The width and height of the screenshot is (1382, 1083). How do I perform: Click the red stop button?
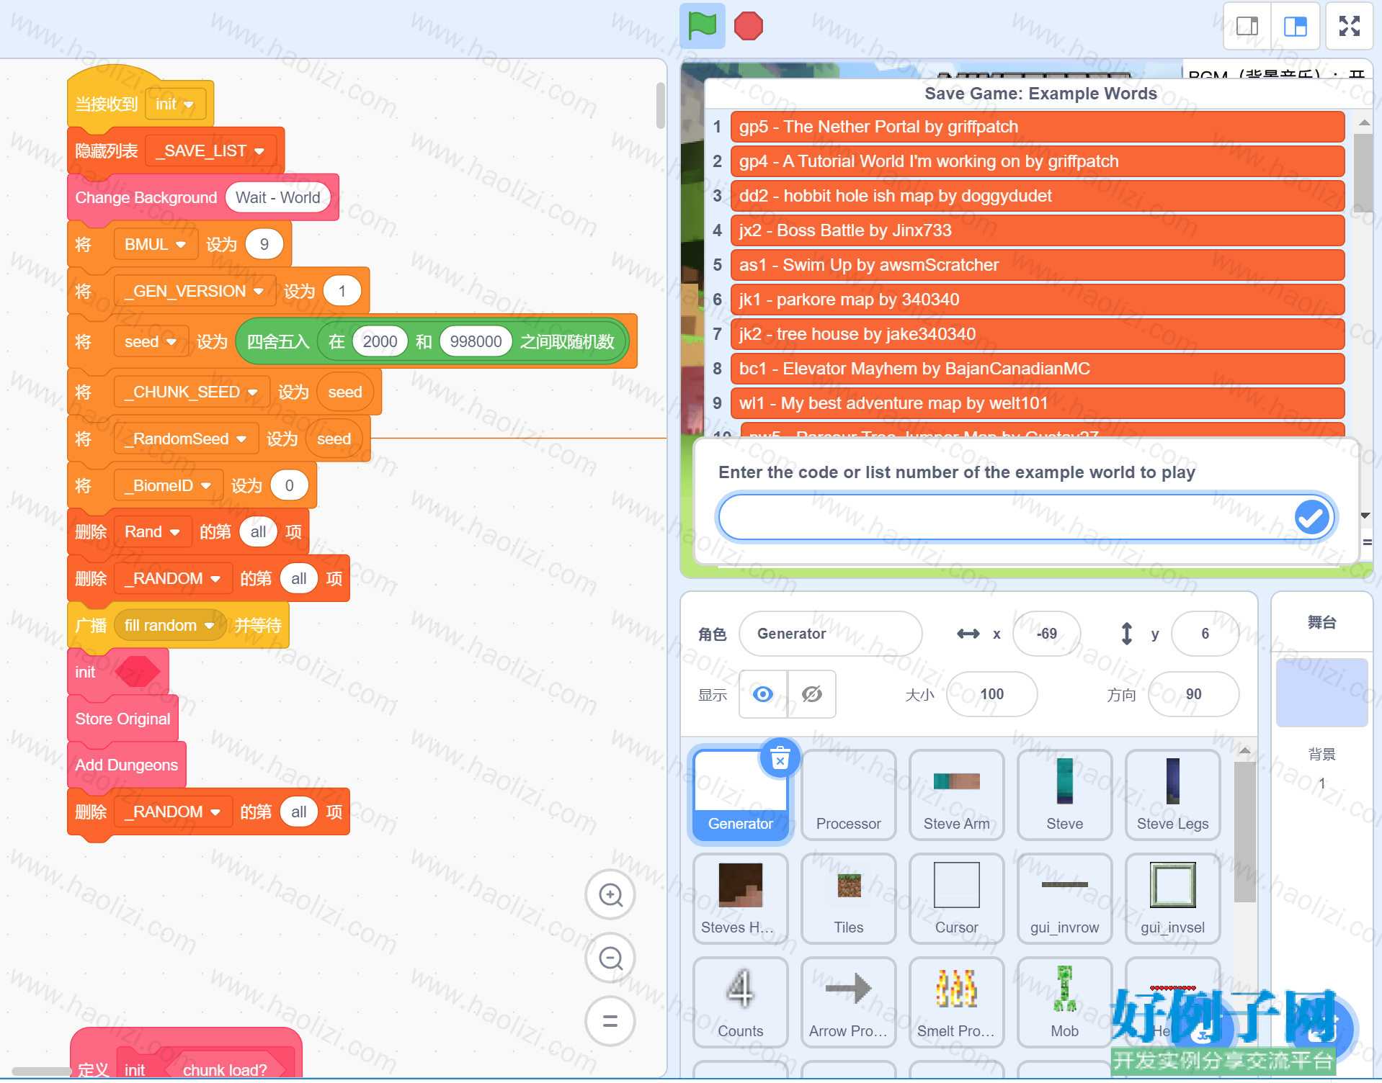click(x=748, y=27)
